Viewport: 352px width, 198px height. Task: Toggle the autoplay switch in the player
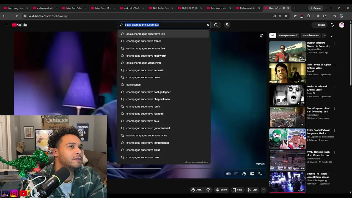click(x=228, y=174)
